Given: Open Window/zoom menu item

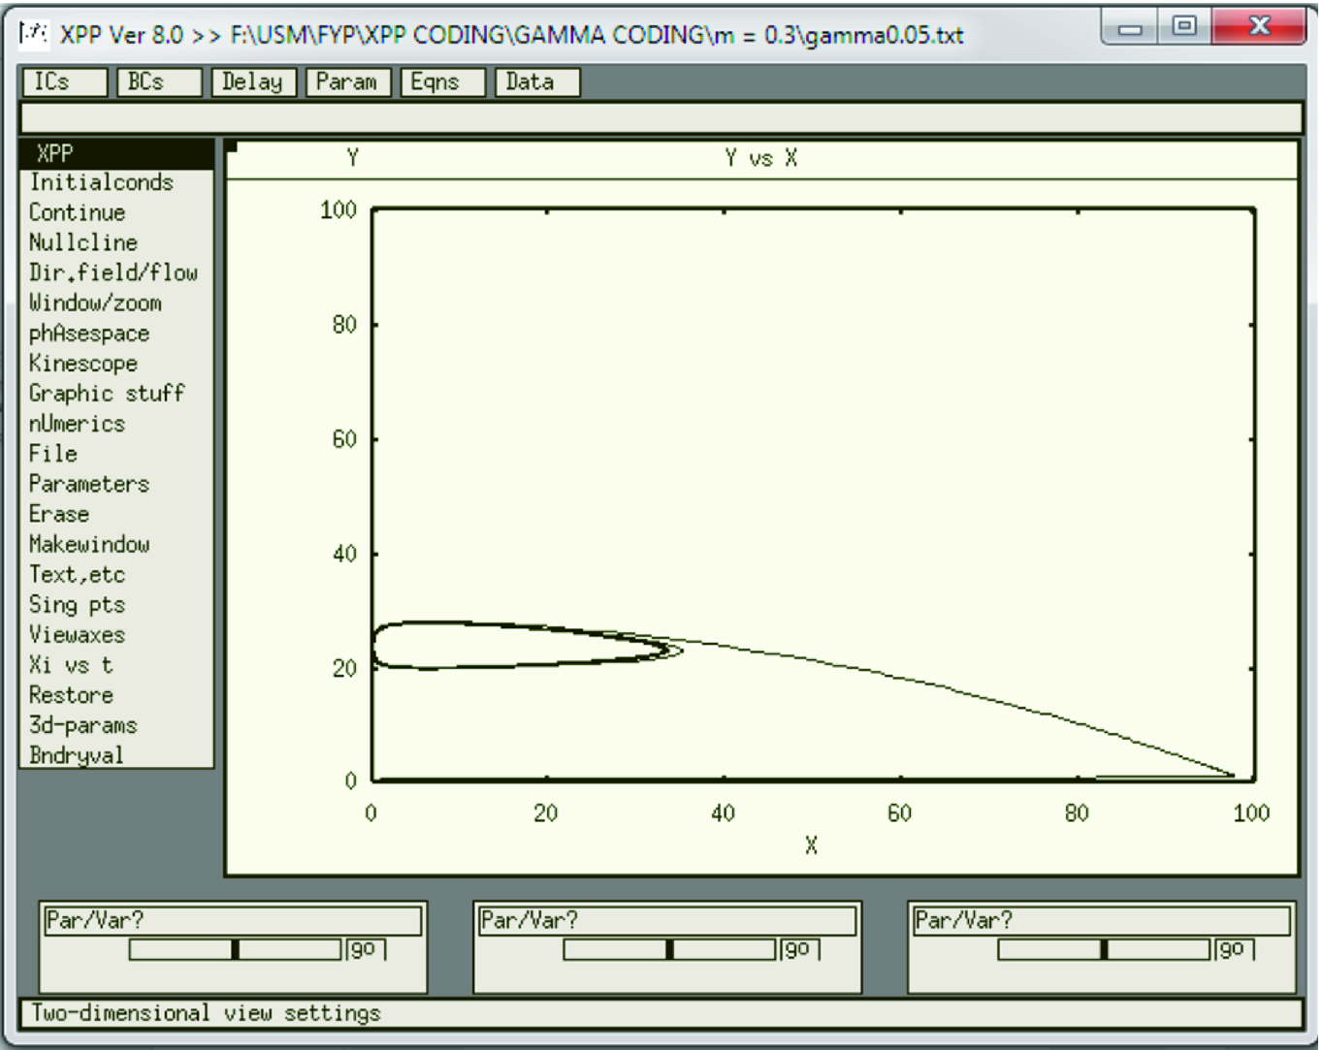Looking at the screenshot, I should coord(95,302).
